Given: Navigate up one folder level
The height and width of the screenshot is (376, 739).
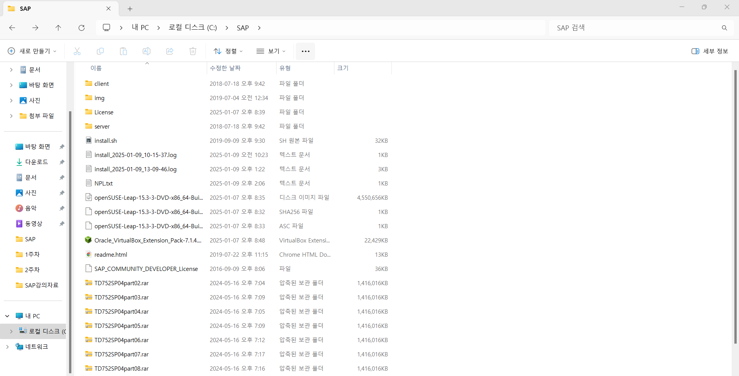Looking at the screenshot, I should [58, 28].
